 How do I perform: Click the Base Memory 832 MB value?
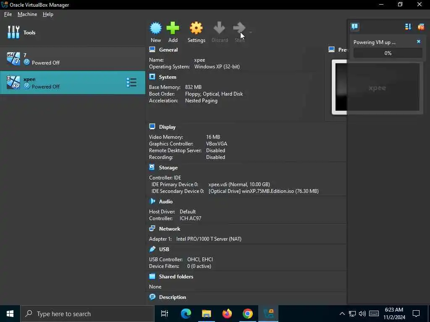(x=193, y=87)
